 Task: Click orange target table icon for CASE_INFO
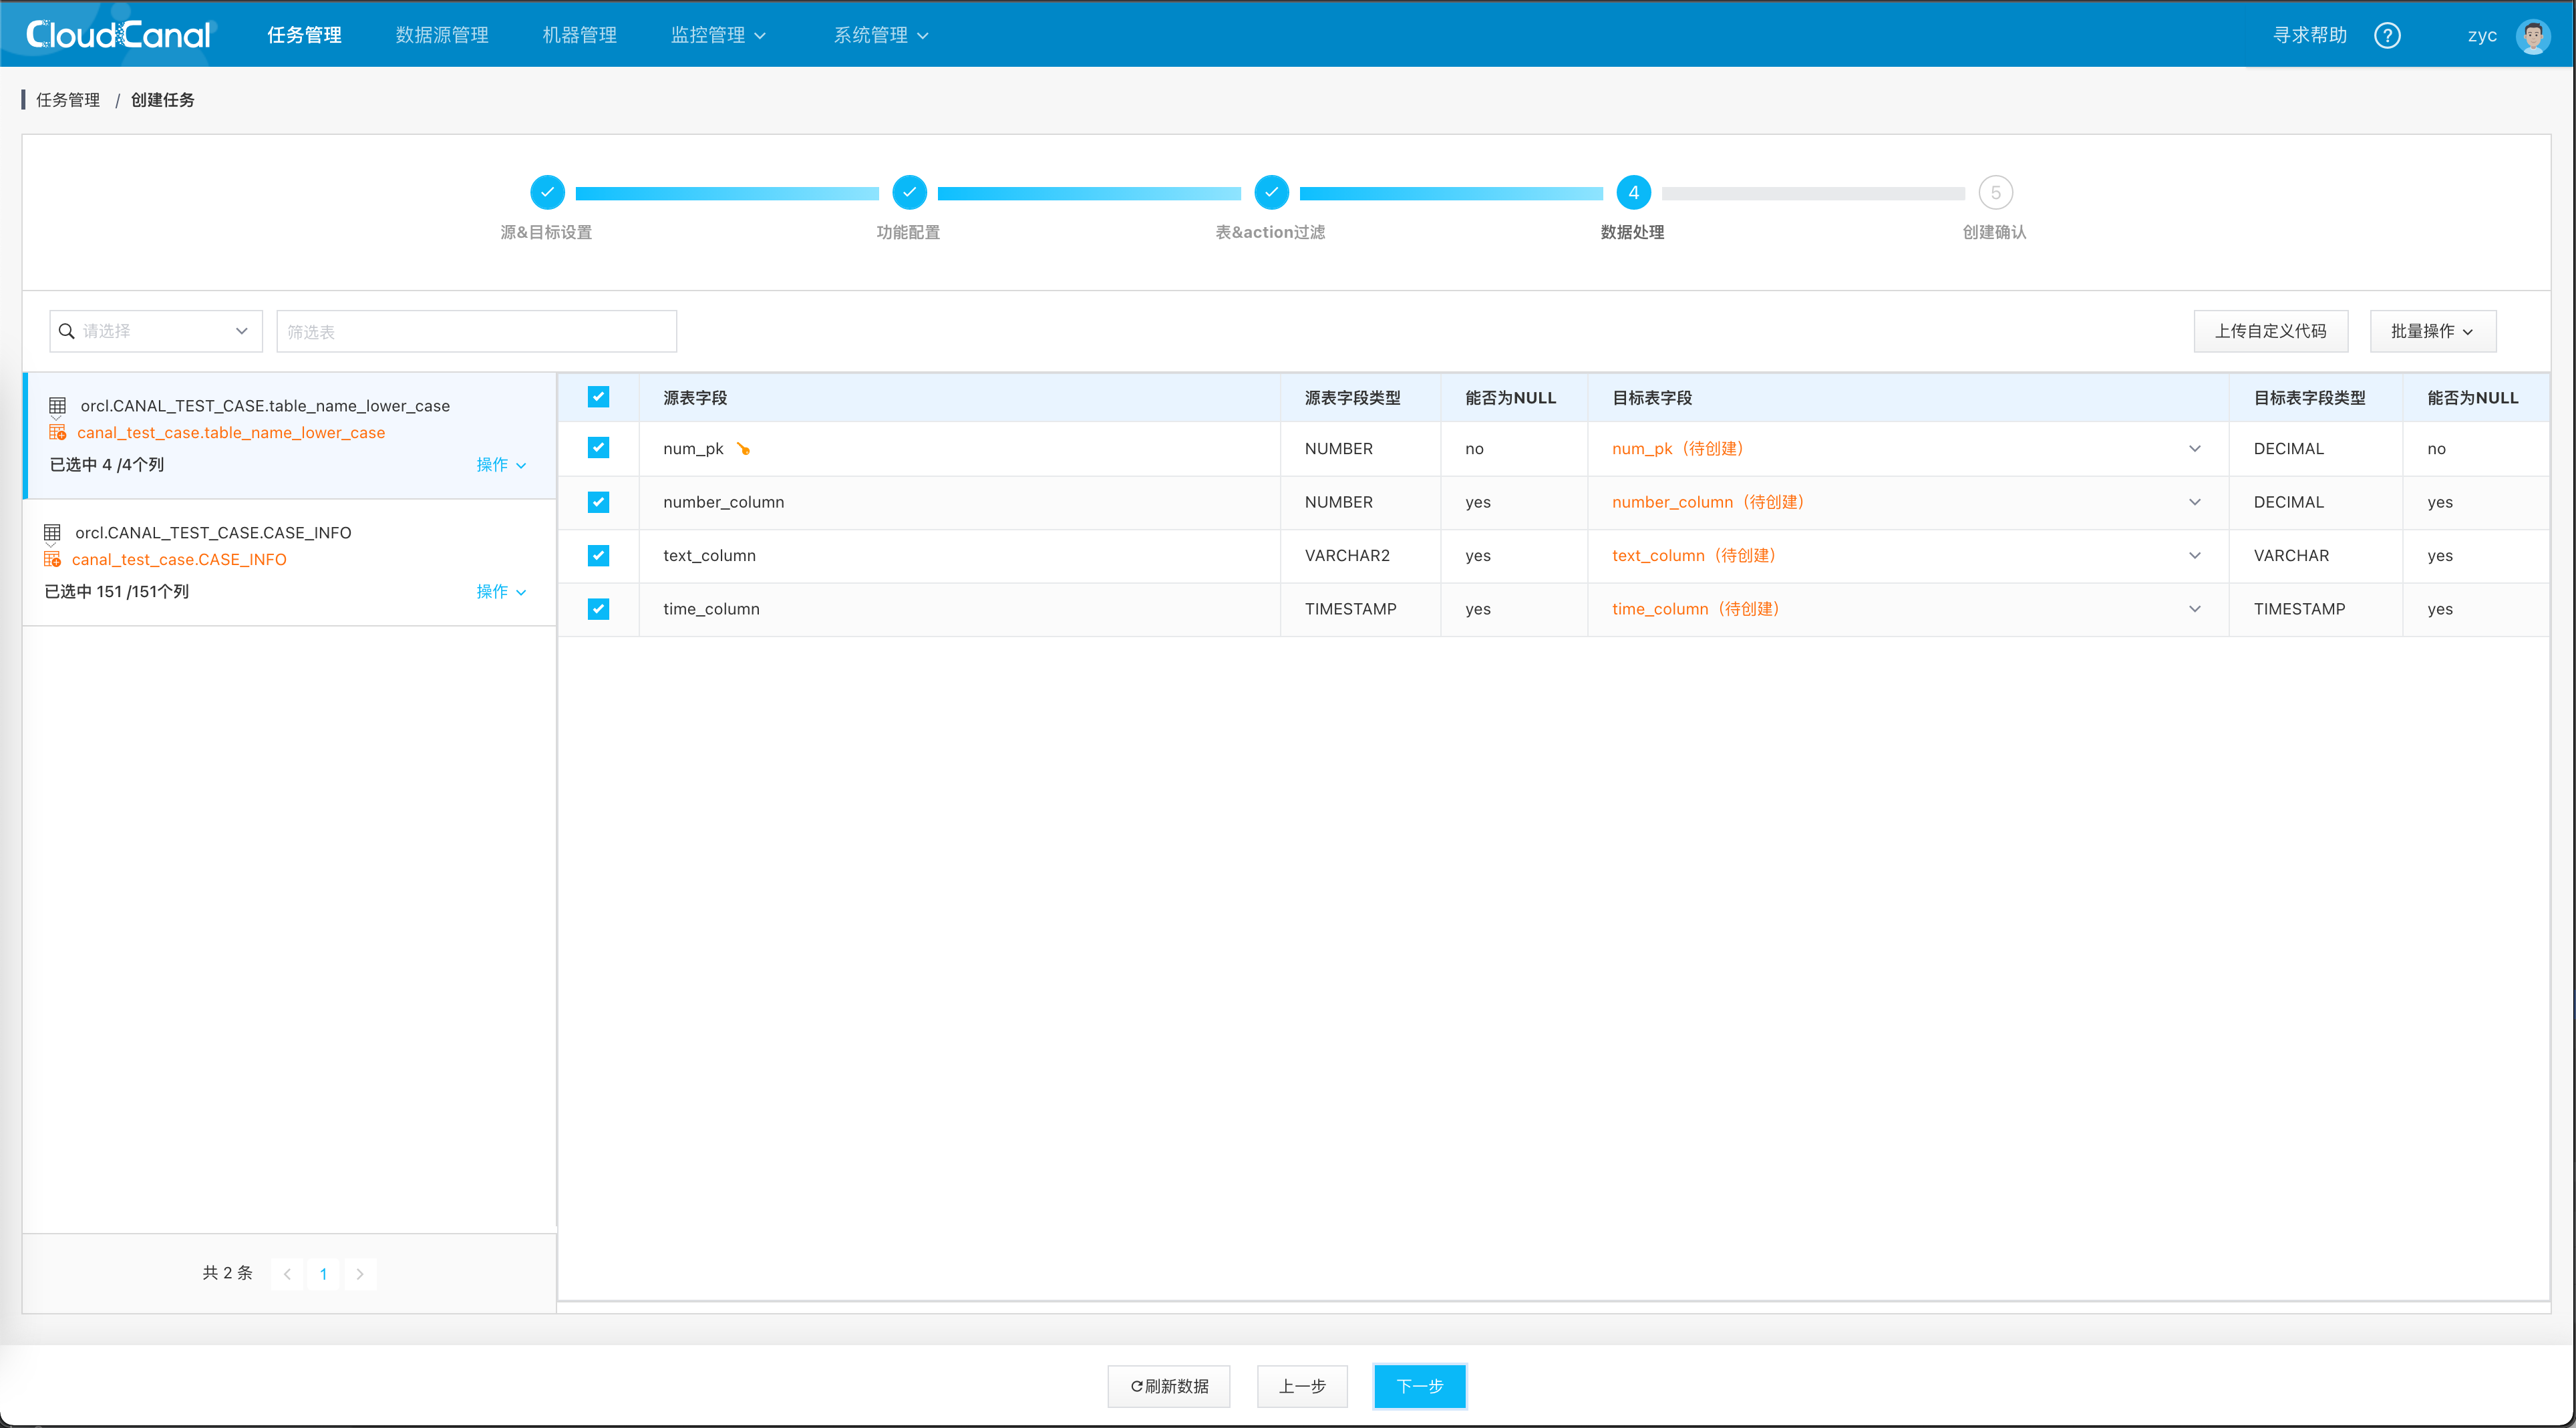tap(52, 559)
